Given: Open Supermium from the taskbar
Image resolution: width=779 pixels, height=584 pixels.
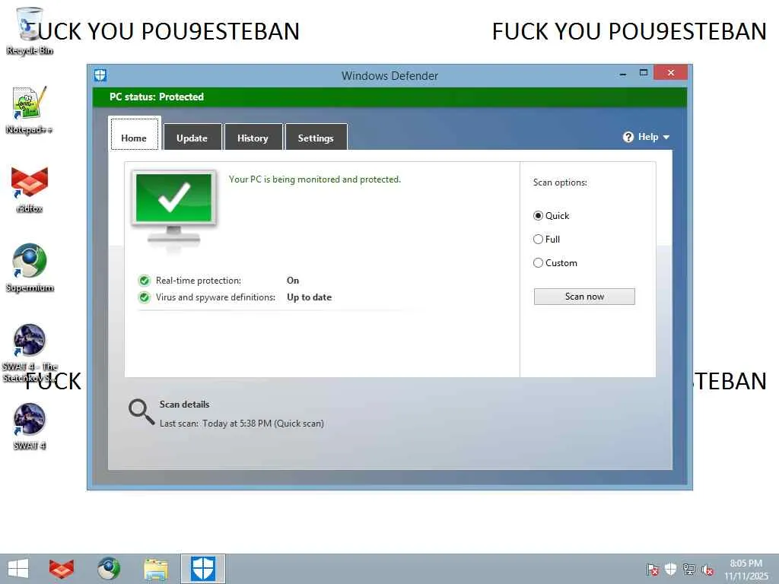Looking at the screenshot, I should (x=108, y=569).
